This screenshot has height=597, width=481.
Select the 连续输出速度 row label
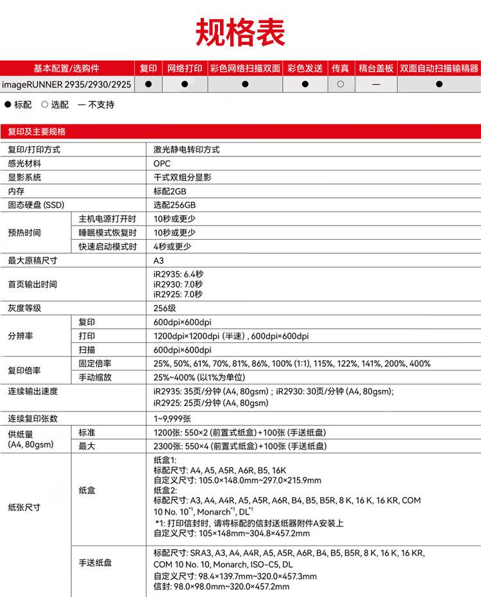pyautogui.click(x=32, y=391)
